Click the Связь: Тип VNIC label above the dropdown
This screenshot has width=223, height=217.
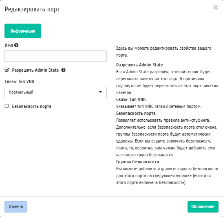tap(20, 81)
